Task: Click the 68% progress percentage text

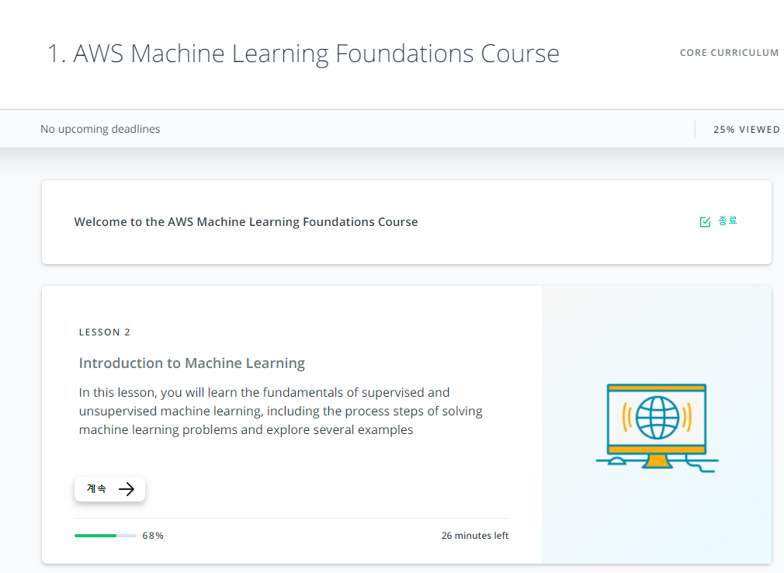Action: pos(153,536)
